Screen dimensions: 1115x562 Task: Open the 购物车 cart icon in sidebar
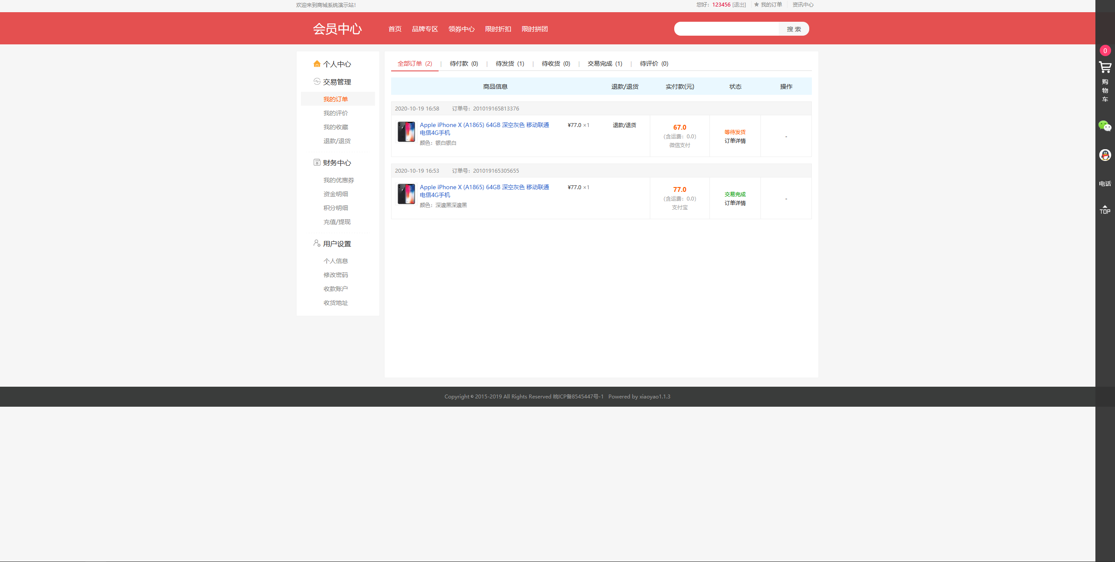coord(1105,67)
